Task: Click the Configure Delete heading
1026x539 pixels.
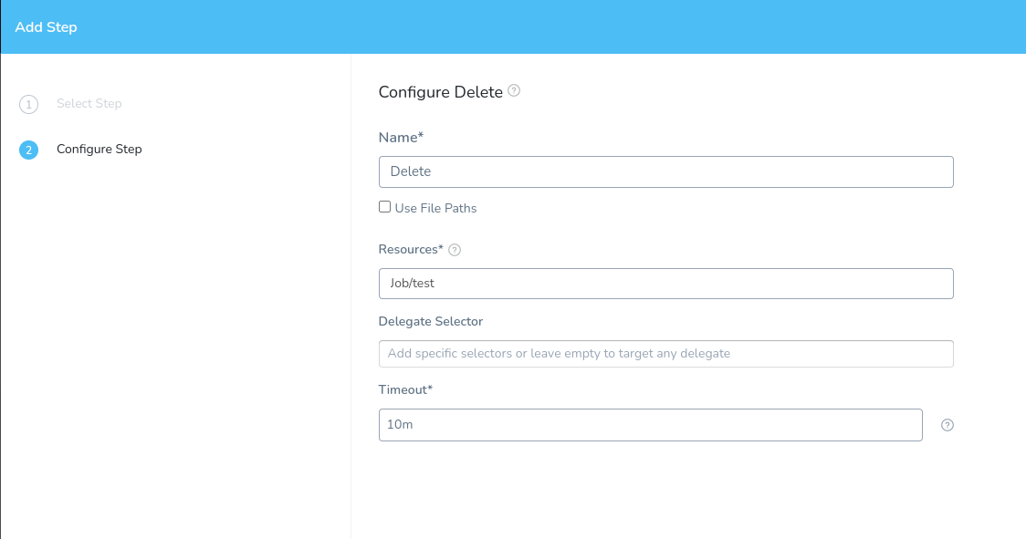Action: 440,92
